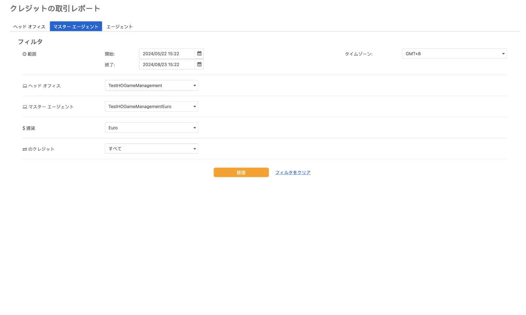Viewport: 526px width, 315px height.
Task: Select the マスター エージェント tab
Action: (76, 27)
